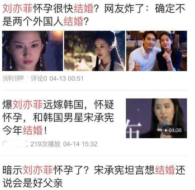Viewport: 195px width, 190px height.
Task: Click the 04-14 15:32 timestamp
Action: point(80,144)
